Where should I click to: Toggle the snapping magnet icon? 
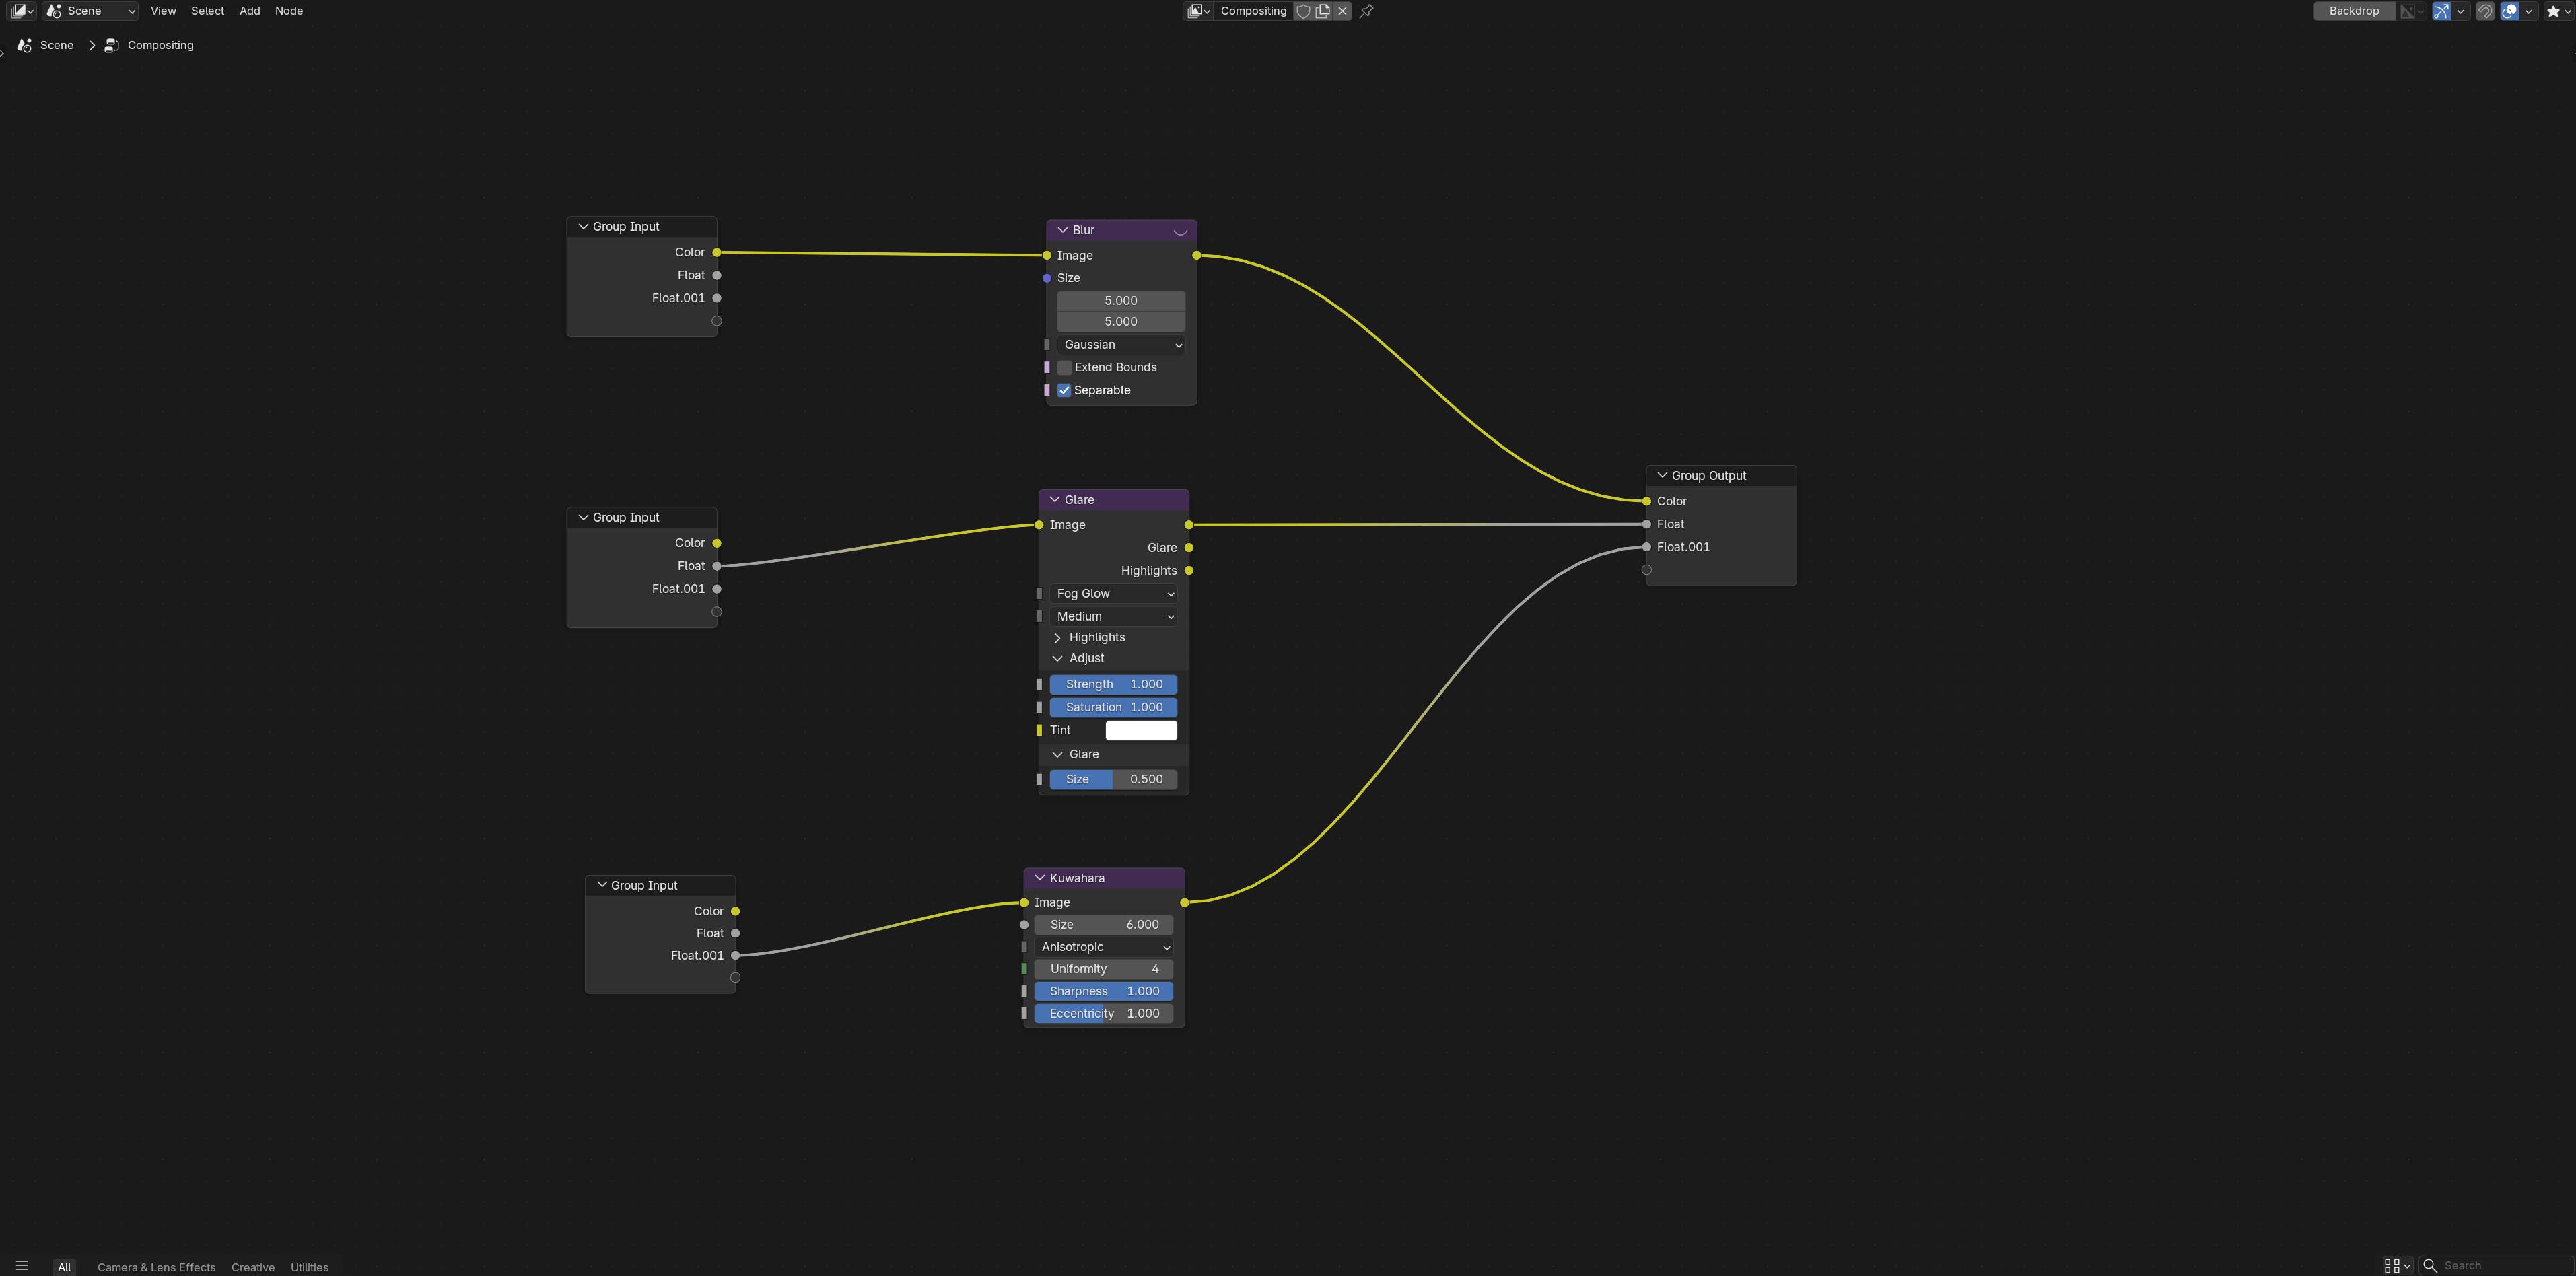point(2485,11)
